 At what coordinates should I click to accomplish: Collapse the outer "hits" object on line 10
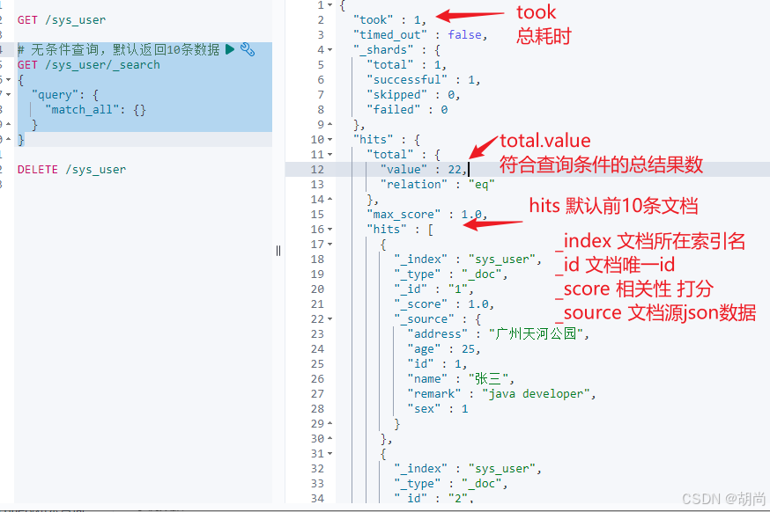tap(330, 140)
